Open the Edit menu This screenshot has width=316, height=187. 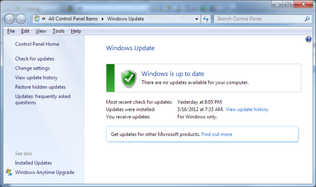(x=25, y=31)
